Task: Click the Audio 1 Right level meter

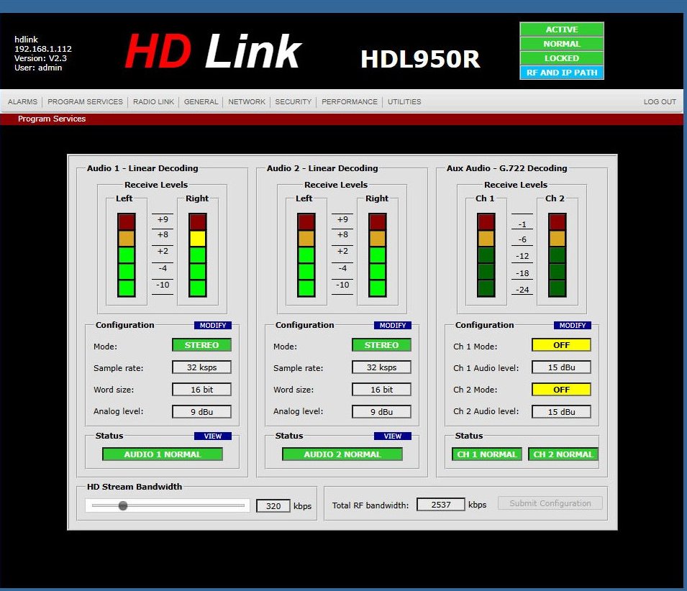Action: [198, 255]
